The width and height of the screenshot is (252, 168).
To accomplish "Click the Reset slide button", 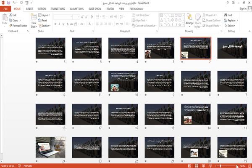I will point(43,20).
